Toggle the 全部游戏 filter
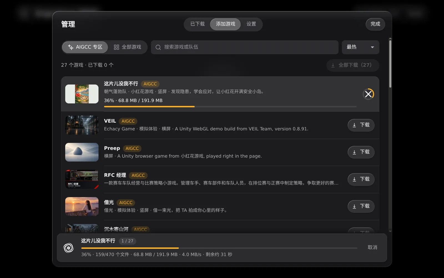 128,47
